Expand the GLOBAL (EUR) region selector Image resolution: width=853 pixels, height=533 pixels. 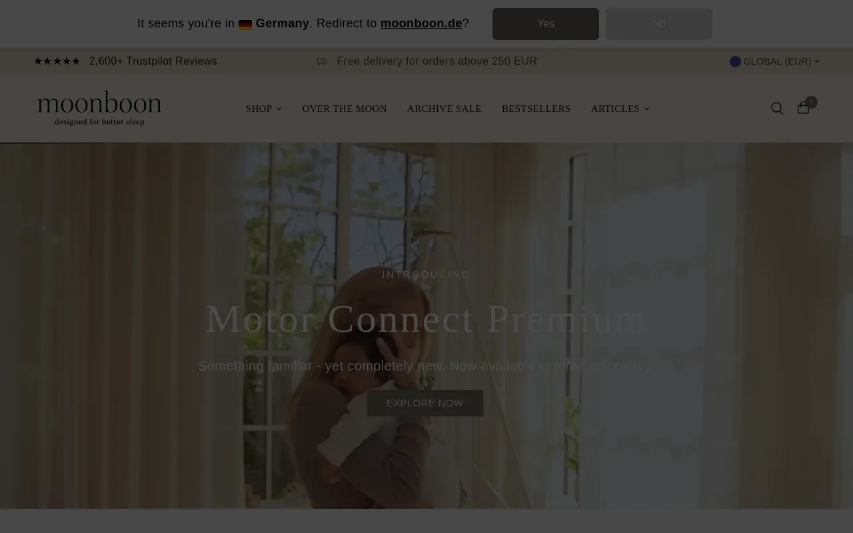(x=774, y=61)
